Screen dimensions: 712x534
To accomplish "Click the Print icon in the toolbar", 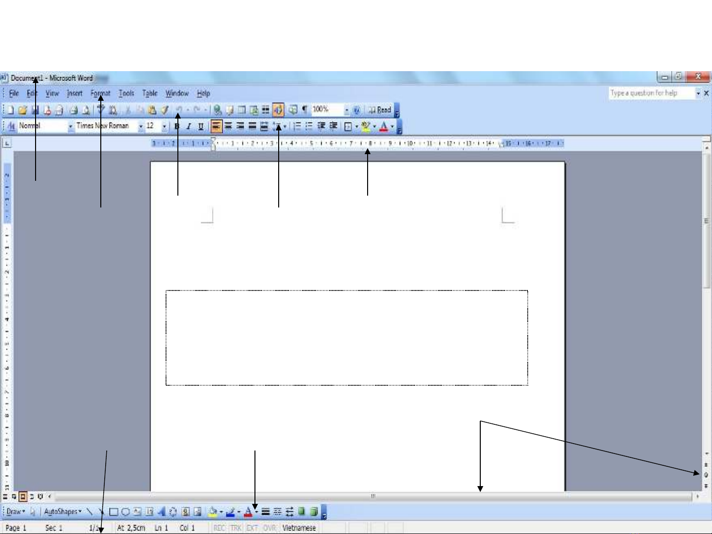I will point(74,110).
